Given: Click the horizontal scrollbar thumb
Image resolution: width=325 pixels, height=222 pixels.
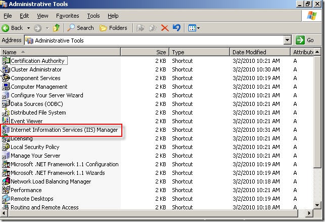Looking at the screenshot, I should (x=153, y=213).
